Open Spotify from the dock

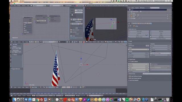[x=127, y=99]
